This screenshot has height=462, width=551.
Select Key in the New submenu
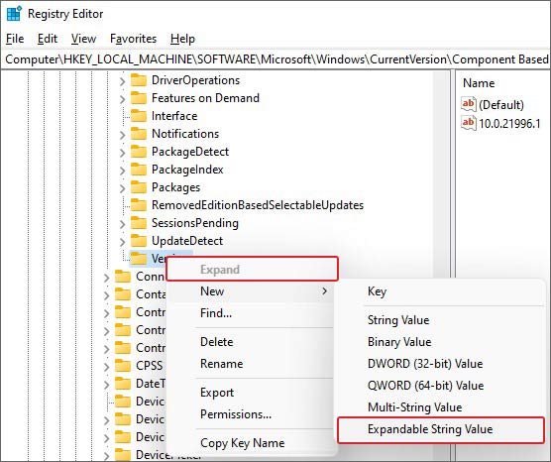[x=441, y=291]
